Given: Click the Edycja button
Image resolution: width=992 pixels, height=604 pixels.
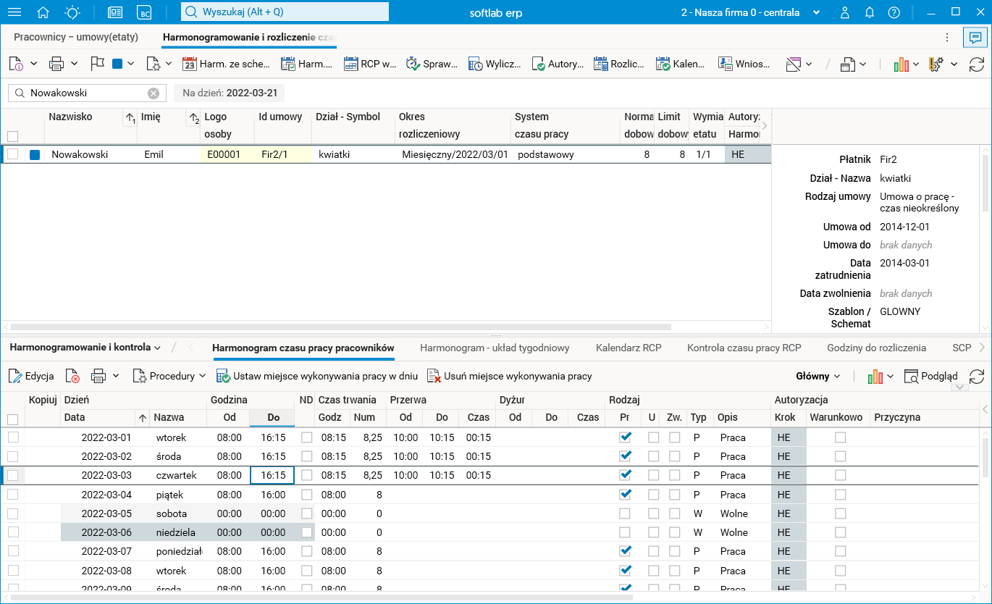Looking at the screenshot, I should point(31,376).
